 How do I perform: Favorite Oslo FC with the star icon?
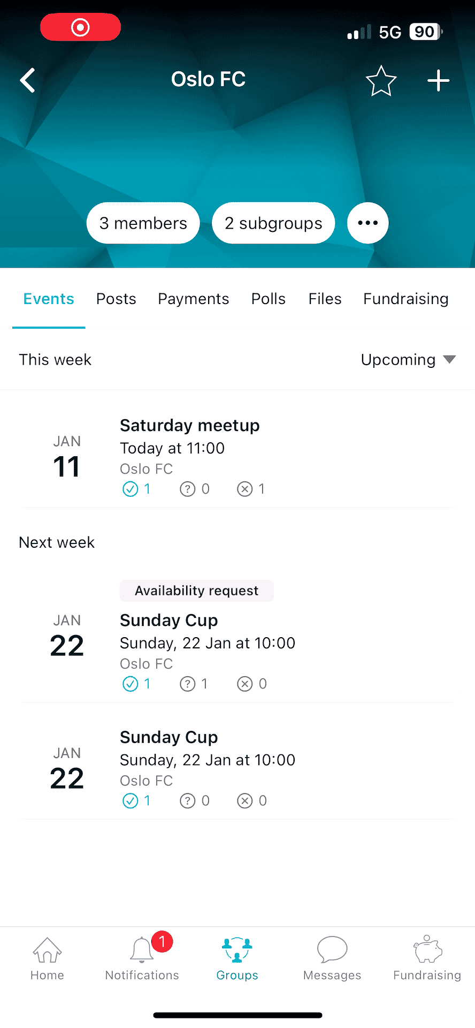[x=381, y=81]
